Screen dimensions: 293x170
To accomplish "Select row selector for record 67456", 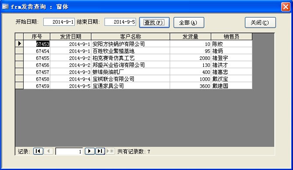I will 19,65.
